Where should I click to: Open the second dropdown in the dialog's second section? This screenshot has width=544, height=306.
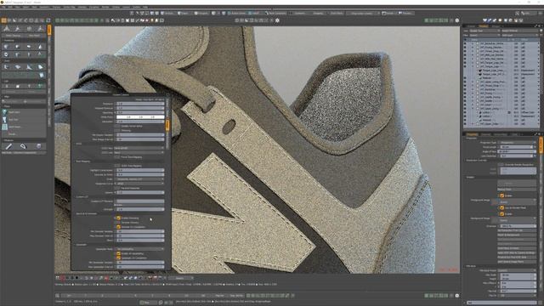(139, 152)
